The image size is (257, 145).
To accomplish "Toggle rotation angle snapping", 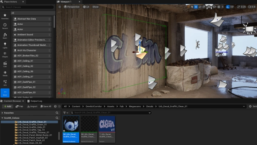I will pyautogui.click(x=227, y=7).
